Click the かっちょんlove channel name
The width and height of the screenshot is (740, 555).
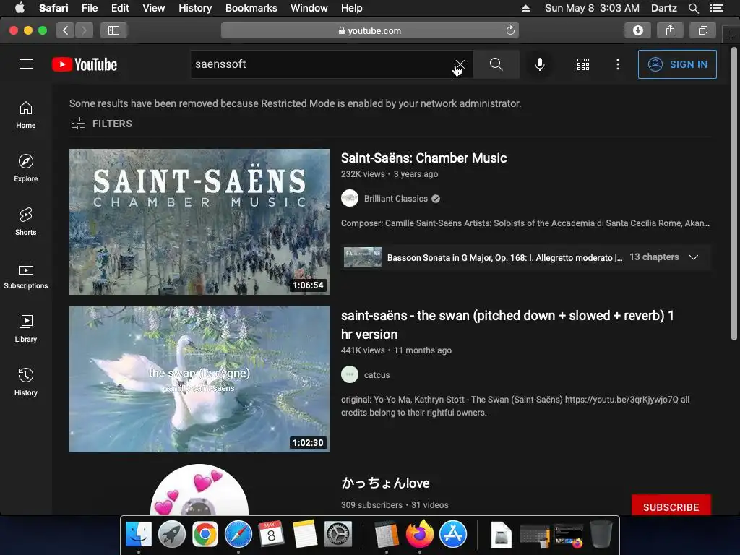click(x=385, y=483)
